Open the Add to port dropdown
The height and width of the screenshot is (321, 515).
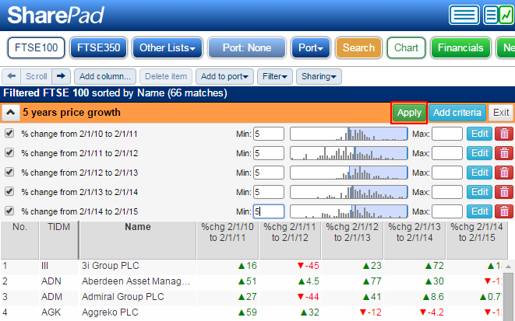[224, 76]
